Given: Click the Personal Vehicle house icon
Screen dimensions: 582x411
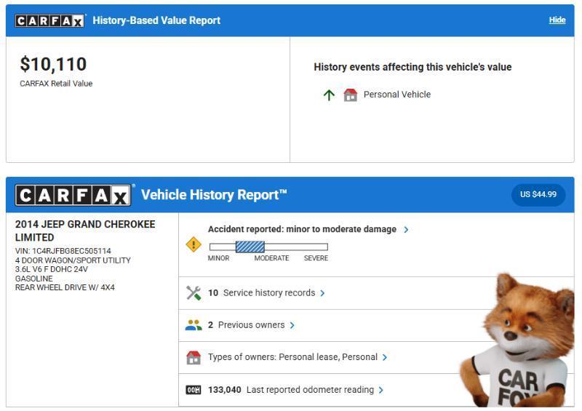Looking at the screenshot, I should coord(351,95).
